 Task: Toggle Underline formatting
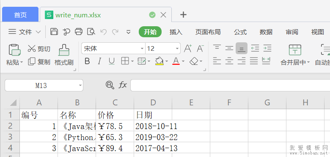[112, 61]
